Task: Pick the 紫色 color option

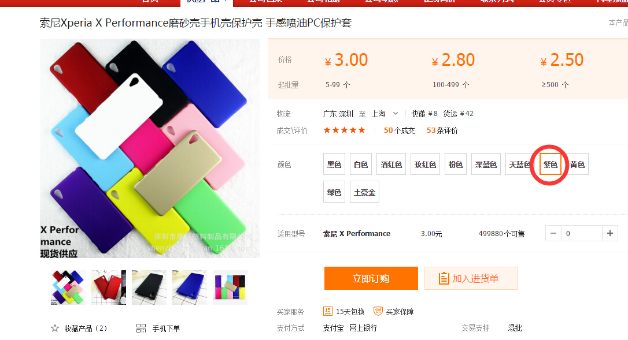Action: (x=551, y=165)
